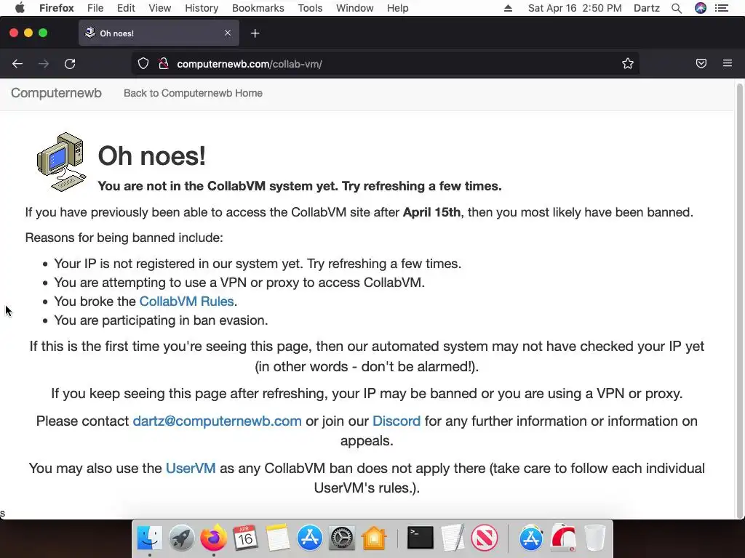
Task: Open the View menu
Action: point(159,8)
